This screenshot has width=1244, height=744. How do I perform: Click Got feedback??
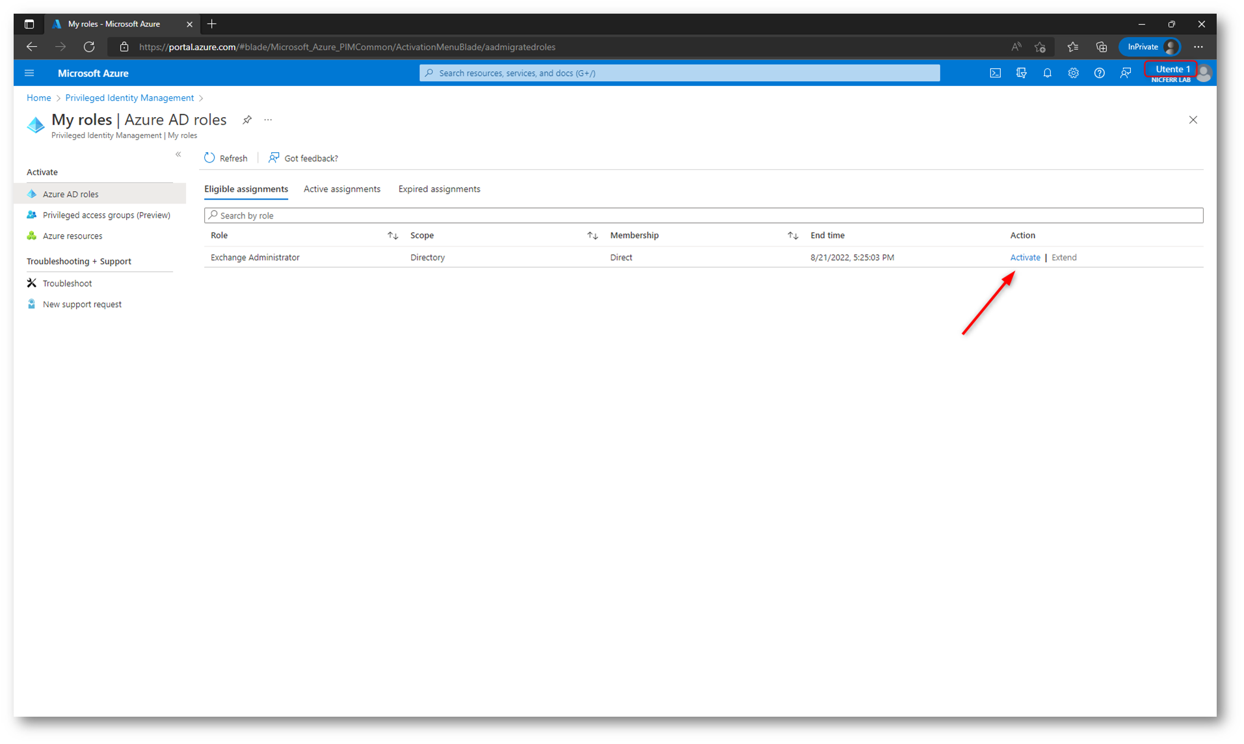pyautogui.click(x=303, y=158)
